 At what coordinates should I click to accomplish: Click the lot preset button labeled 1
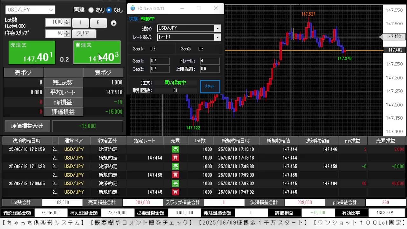[x=80, y=23]
